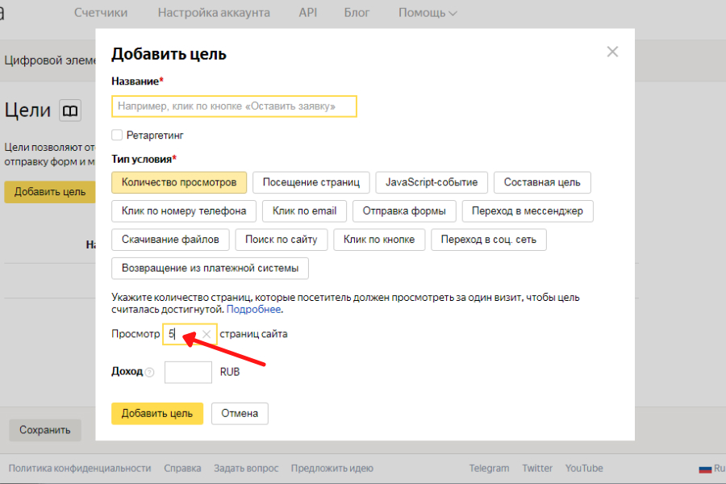Open the Telegram footer link

click(490, 468)
